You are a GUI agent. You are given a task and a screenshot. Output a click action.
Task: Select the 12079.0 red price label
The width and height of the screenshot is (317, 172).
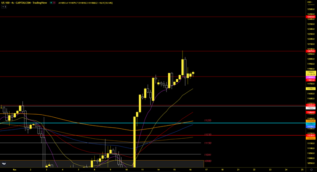pyautogui.click(x=311, y=51)
